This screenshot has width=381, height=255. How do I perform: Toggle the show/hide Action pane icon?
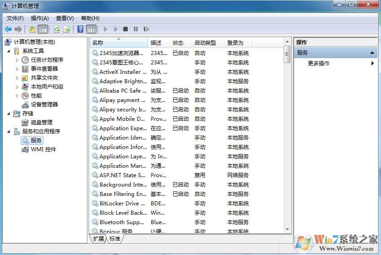tap(91, 29)
